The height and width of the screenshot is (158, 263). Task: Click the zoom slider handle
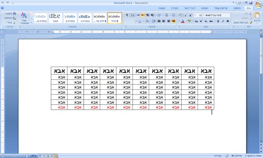point(14,156)
